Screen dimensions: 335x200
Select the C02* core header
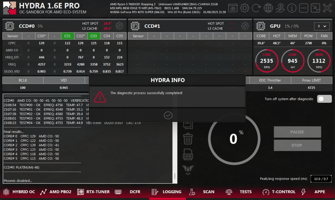(81, 36)
